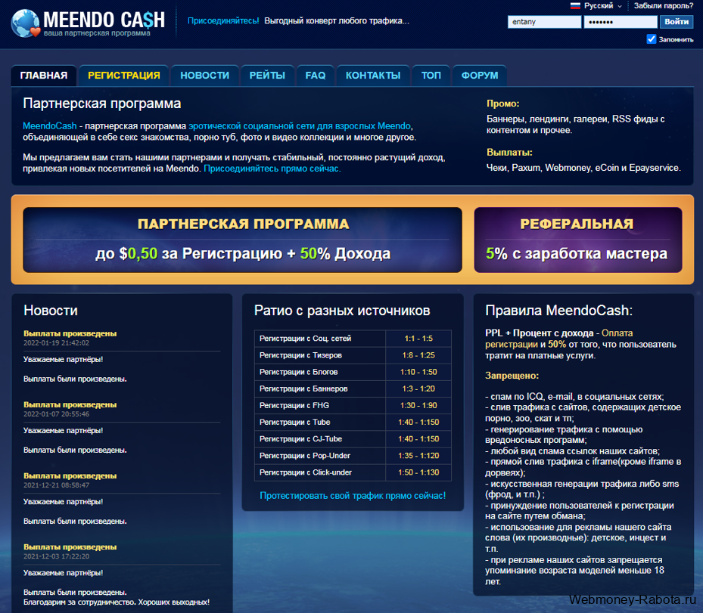703x613 pixels.
Task: Click the ПАРТНЕРСКАЯ ПРОГРАММА banner
Action: [243, 240]
